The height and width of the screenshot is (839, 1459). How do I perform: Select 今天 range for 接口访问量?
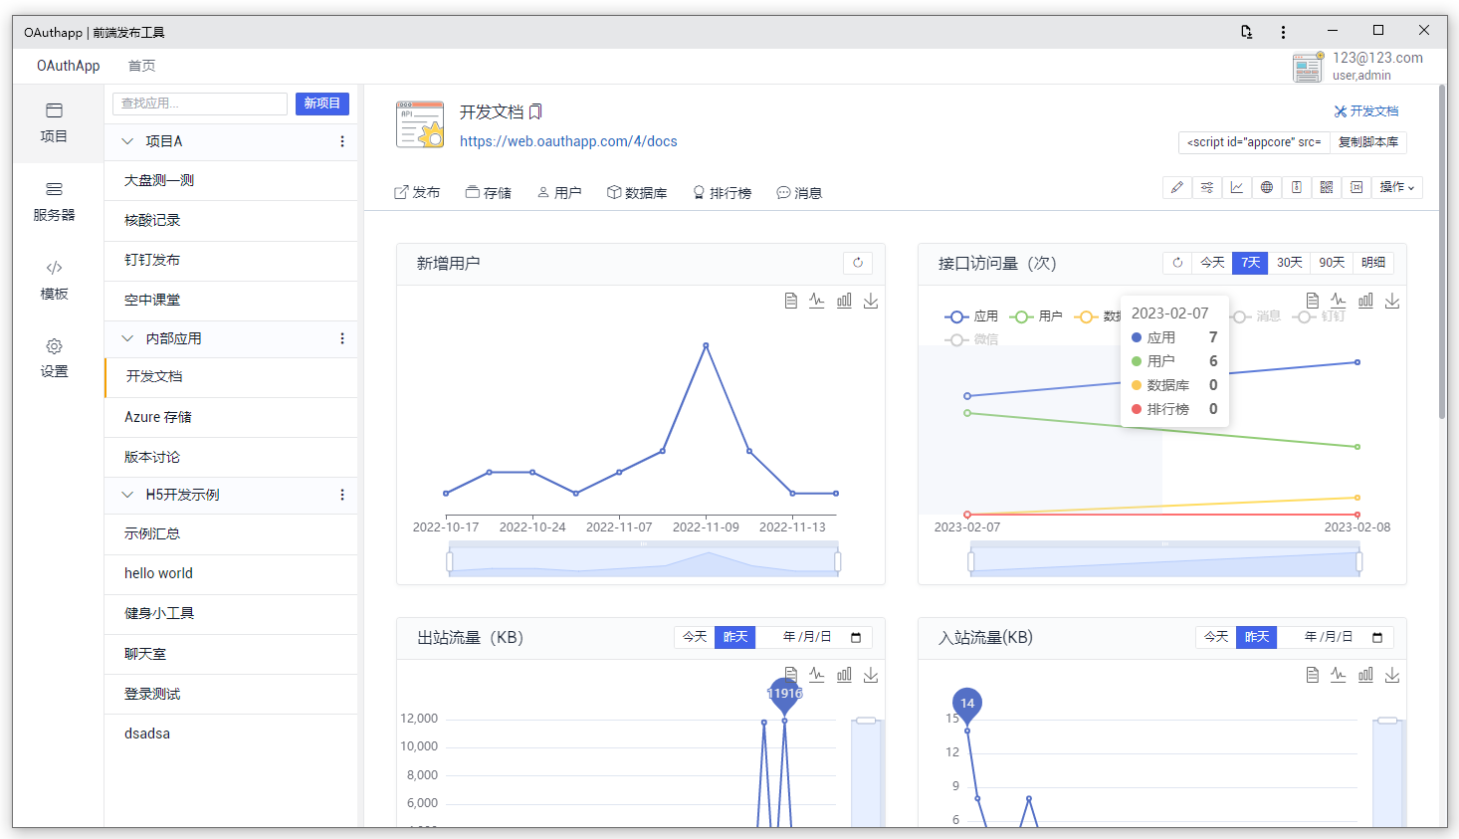coord(1212,263)
